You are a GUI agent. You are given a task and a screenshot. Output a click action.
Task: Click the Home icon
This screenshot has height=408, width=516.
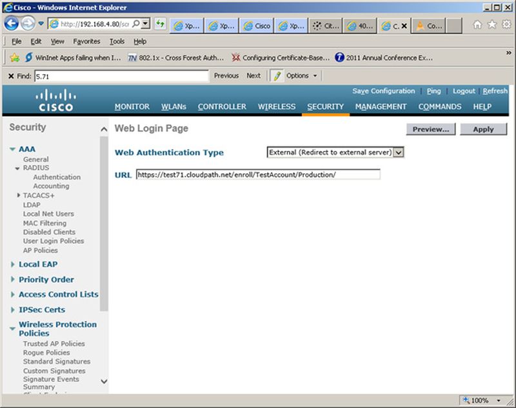pos(477,24)
